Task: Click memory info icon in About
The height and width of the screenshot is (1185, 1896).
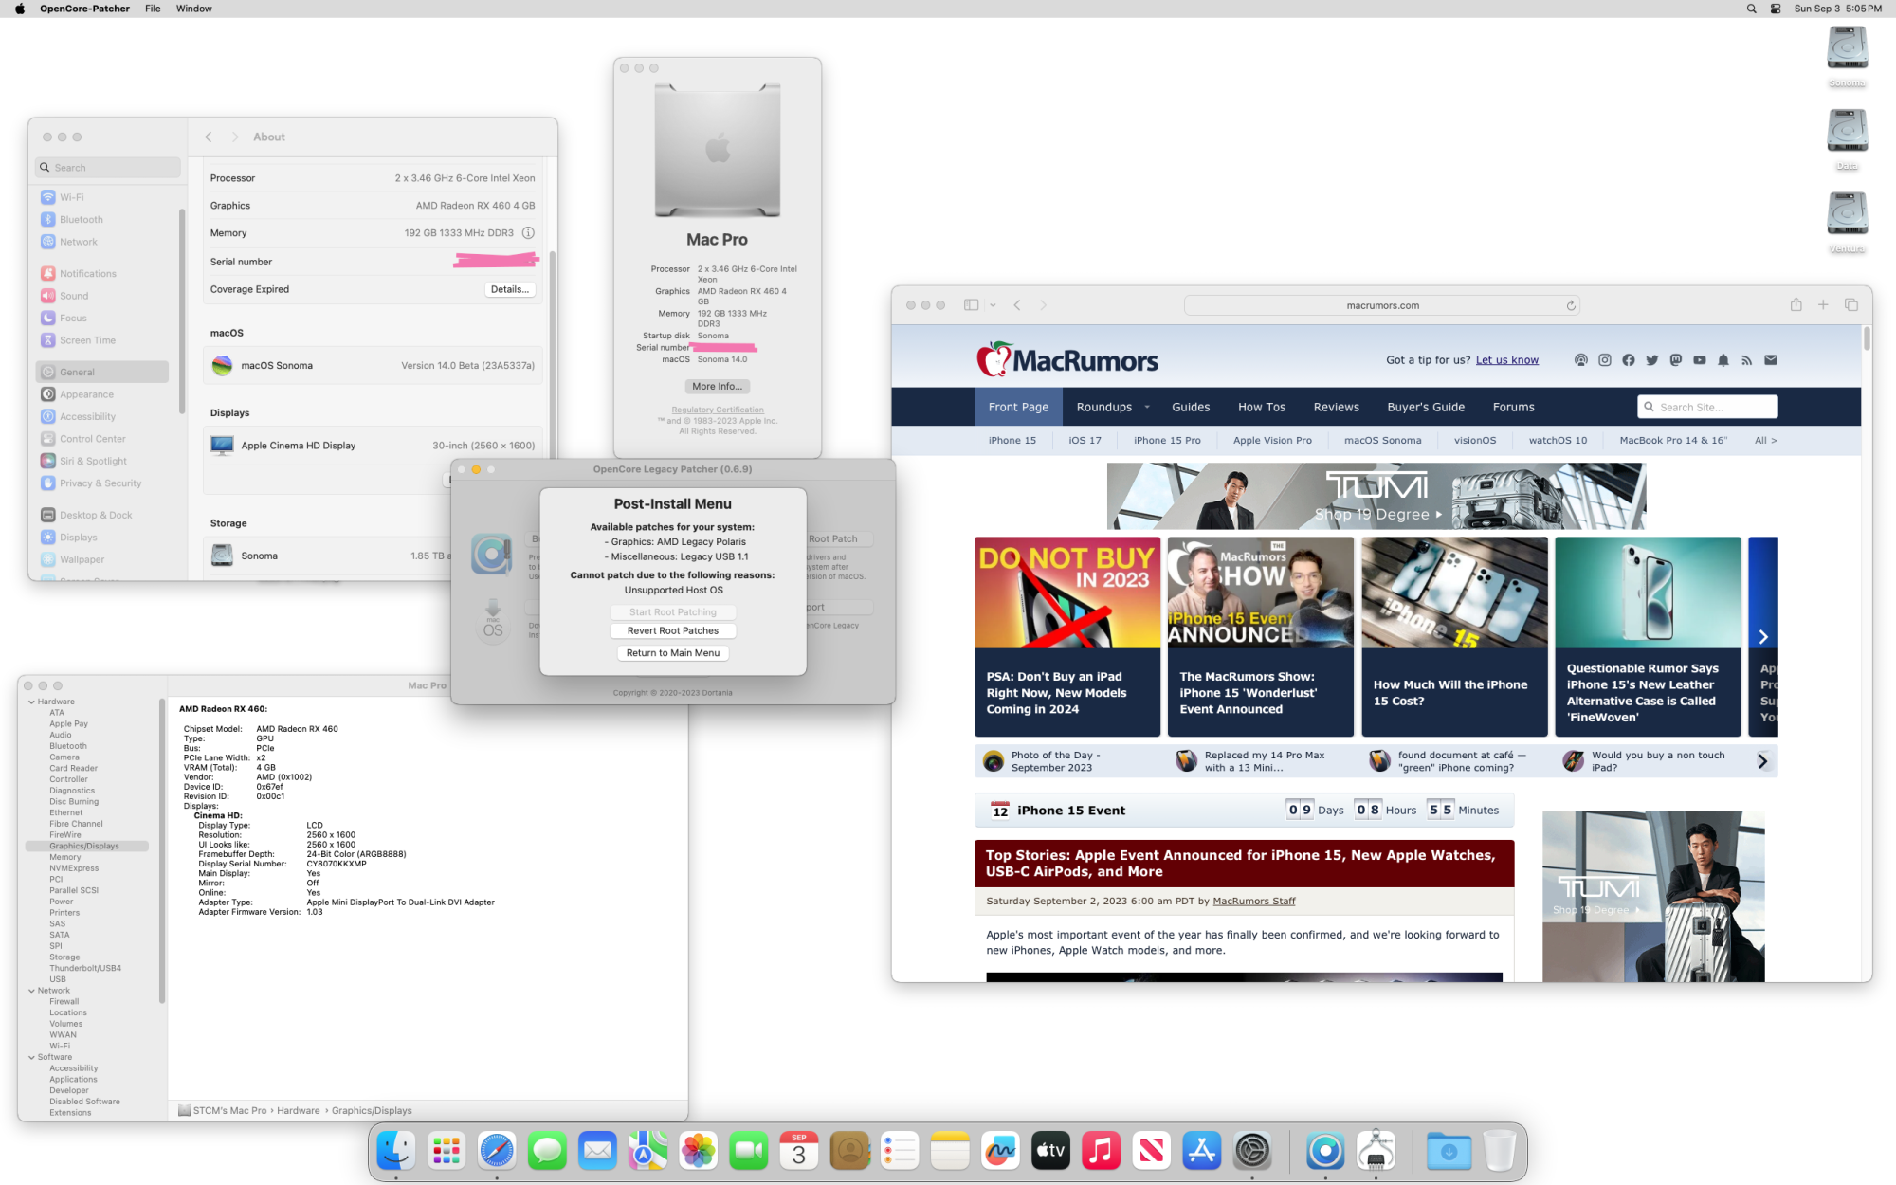Action: tap(528, 233)
